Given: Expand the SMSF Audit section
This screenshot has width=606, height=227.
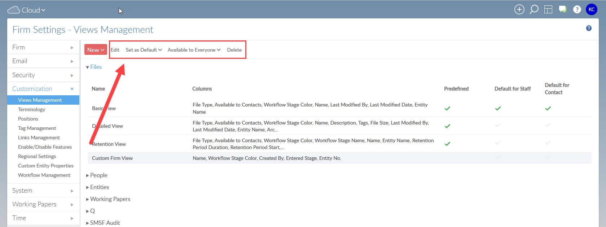Looking at the screenshot, I should click(103, 223).
